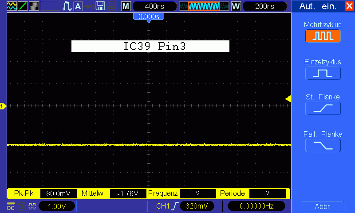Toggle the boxed A auto icon
Screen dimensions: 355x213
pyautogui.click(x=78, y=6)
